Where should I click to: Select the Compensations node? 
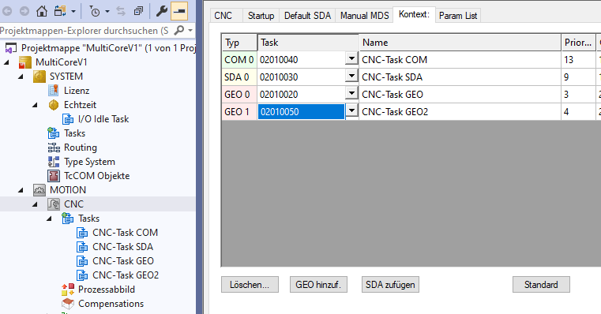(111, 303)
